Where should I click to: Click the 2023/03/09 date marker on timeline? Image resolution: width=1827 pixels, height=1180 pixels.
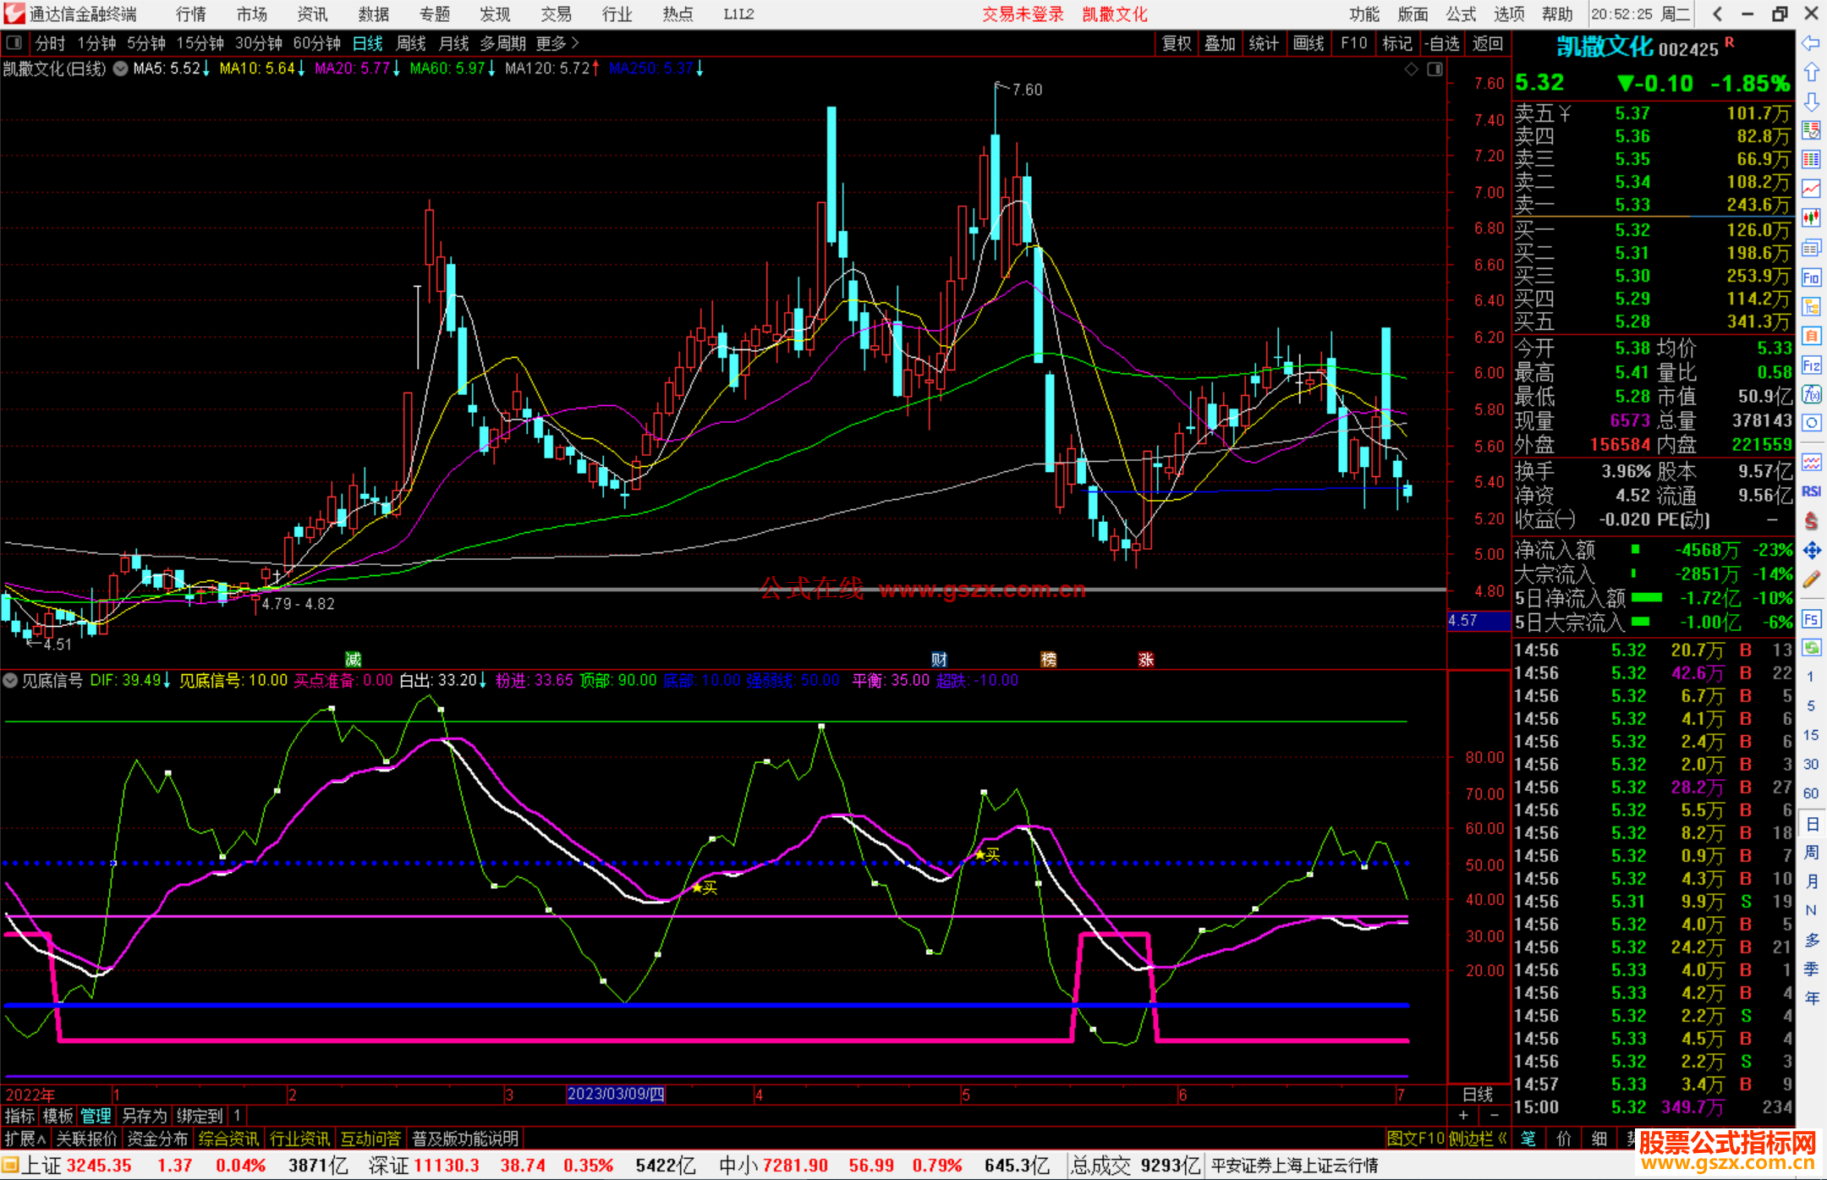click(x=616, y=1094)
